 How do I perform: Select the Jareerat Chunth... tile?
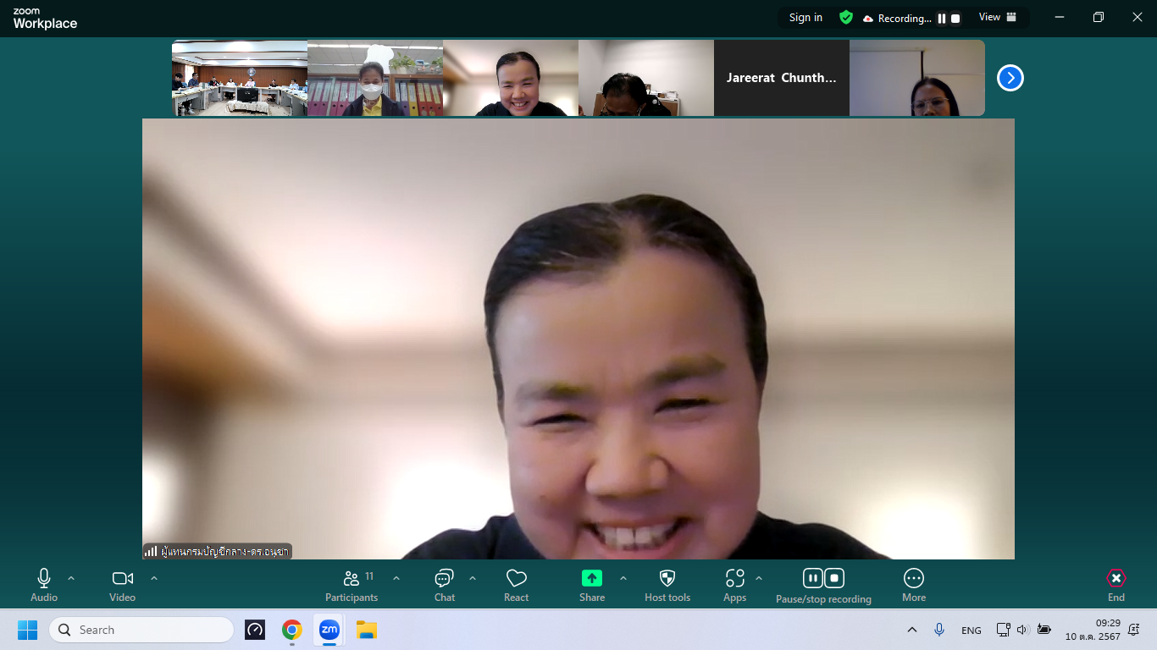(782, 78)
